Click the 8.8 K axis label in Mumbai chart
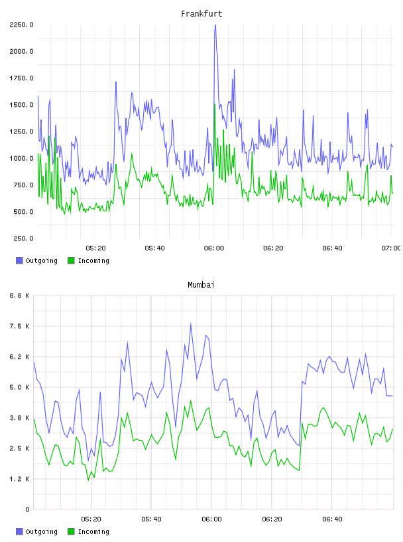The width and height of the screenshot is (403, 542). (x=19, y=296)
